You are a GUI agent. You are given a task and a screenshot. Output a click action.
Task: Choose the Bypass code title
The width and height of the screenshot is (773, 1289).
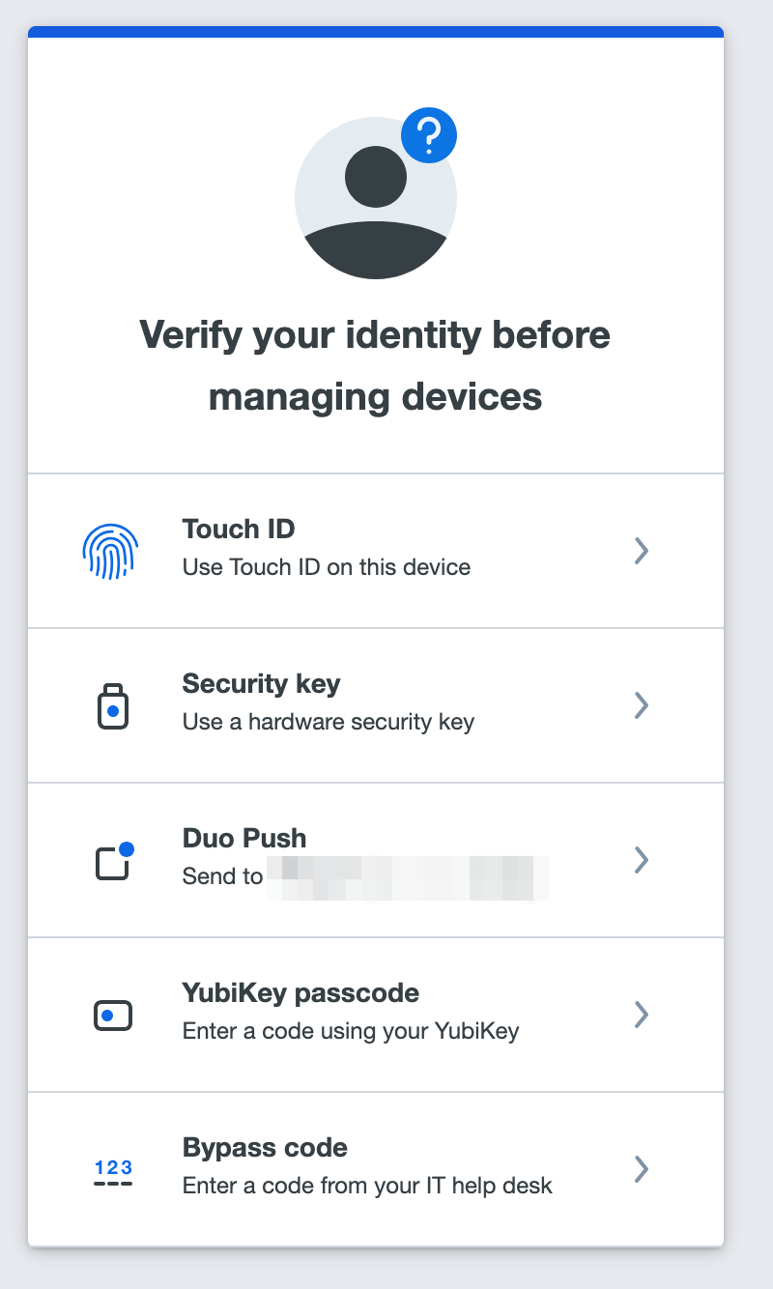pyautogui.click(x=265, y=1148)
